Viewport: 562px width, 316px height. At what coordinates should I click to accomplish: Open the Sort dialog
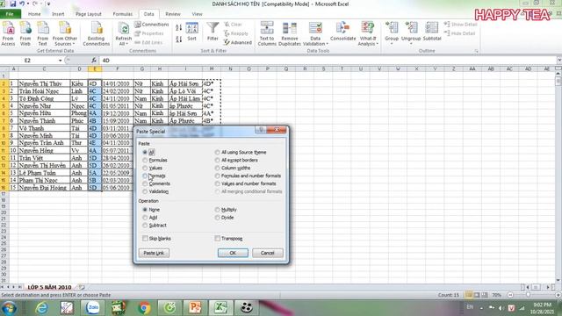coord(191,32)
